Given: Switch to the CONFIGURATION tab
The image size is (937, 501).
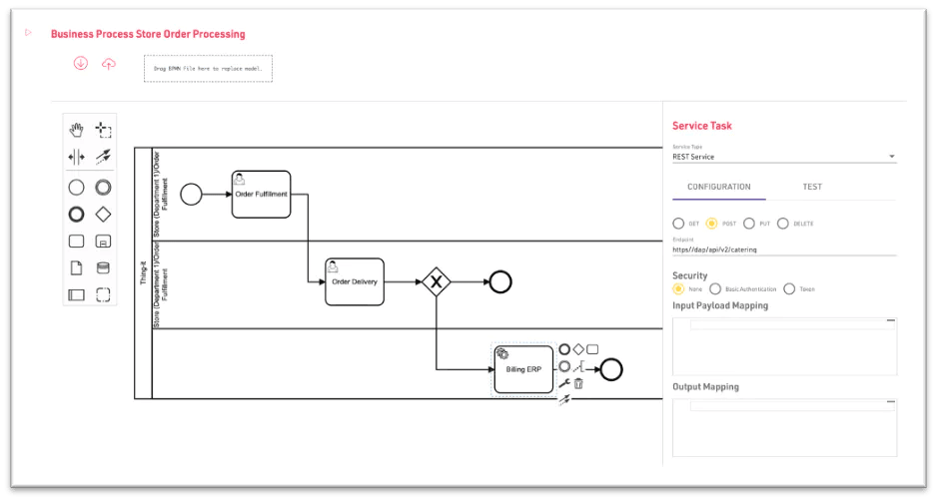Looking at the screenshot, I should [x=719, y=187].
